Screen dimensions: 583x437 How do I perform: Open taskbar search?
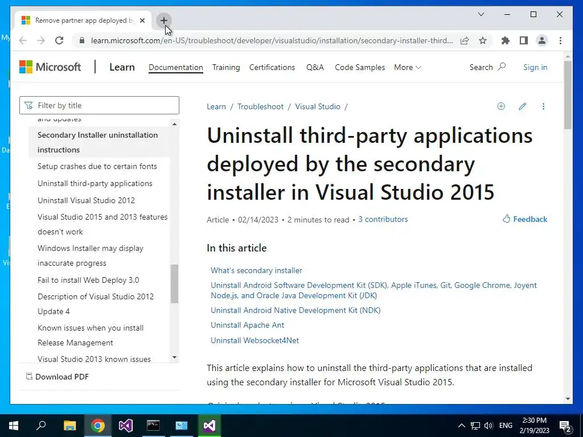[x=41, y=426]
